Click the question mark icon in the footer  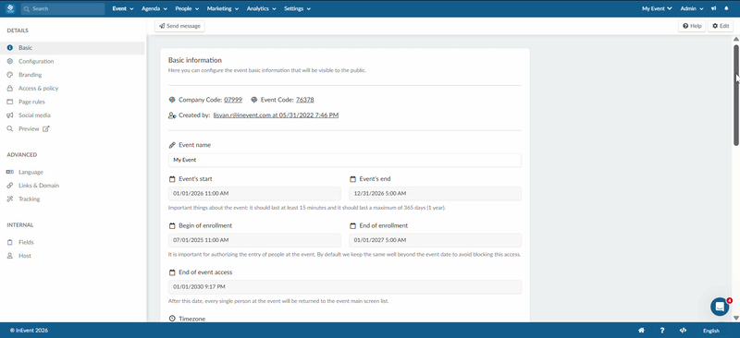(662, 331)
